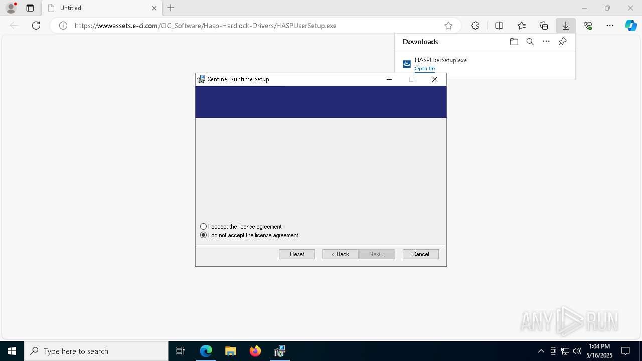The image size is (642, 361).
Task: Open the Windows Start menu
Action: [x=12, y=351]
